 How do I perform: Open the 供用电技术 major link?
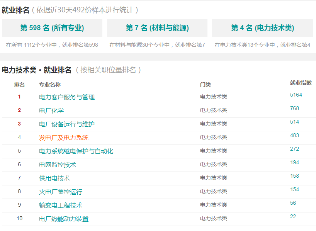point(54,178)
